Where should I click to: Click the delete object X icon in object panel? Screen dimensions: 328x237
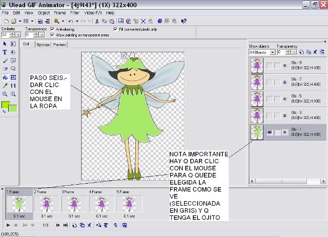tap(315, 52)
